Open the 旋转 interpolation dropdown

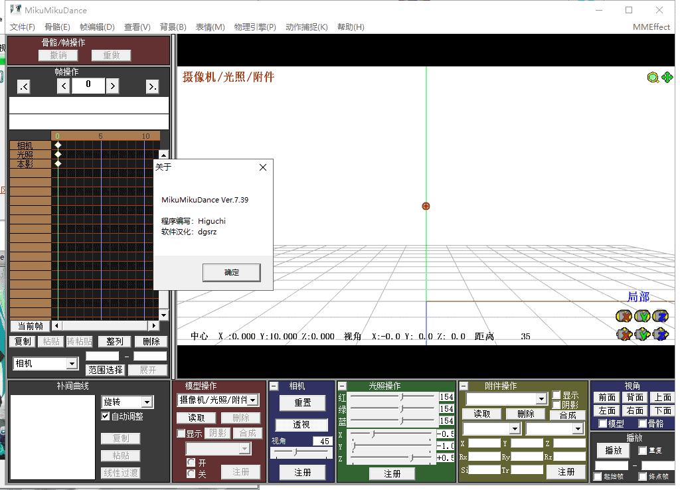coord(147,402)
